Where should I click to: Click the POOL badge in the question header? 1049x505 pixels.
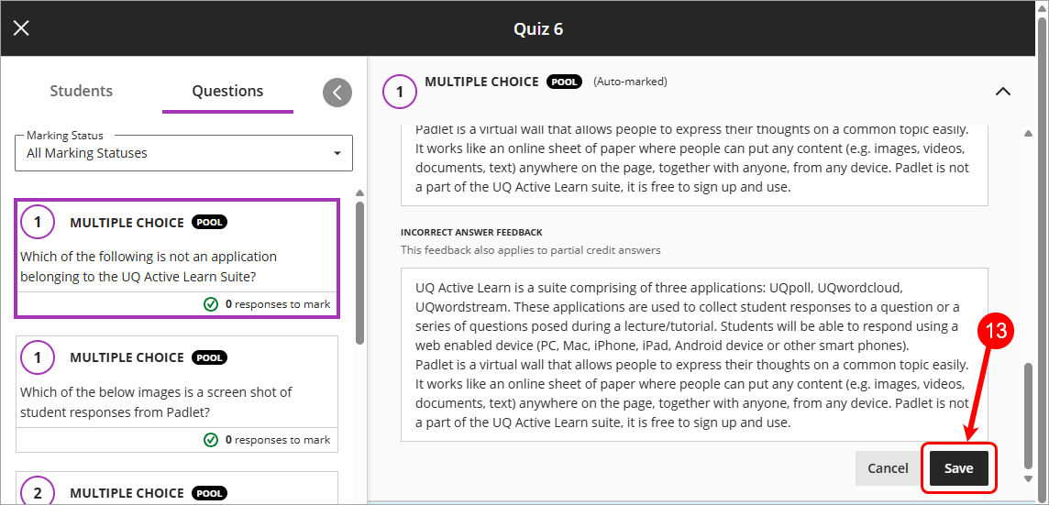pos(563,82)
